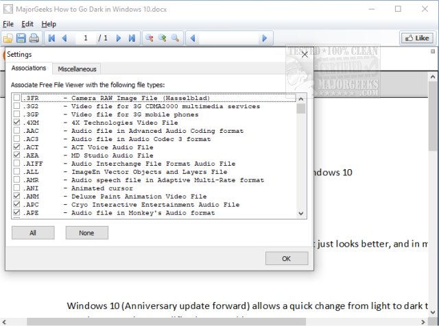This screenshot has height=326, width=439.
Task: Confirm settings with OK button
Action: (x=287, y=259)
